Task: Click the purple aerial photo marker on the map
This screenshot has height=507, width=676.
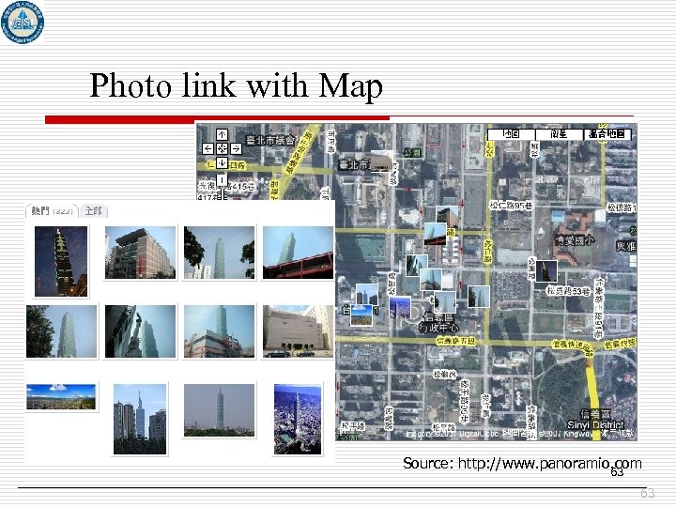Action: click(x=400, y=306)
